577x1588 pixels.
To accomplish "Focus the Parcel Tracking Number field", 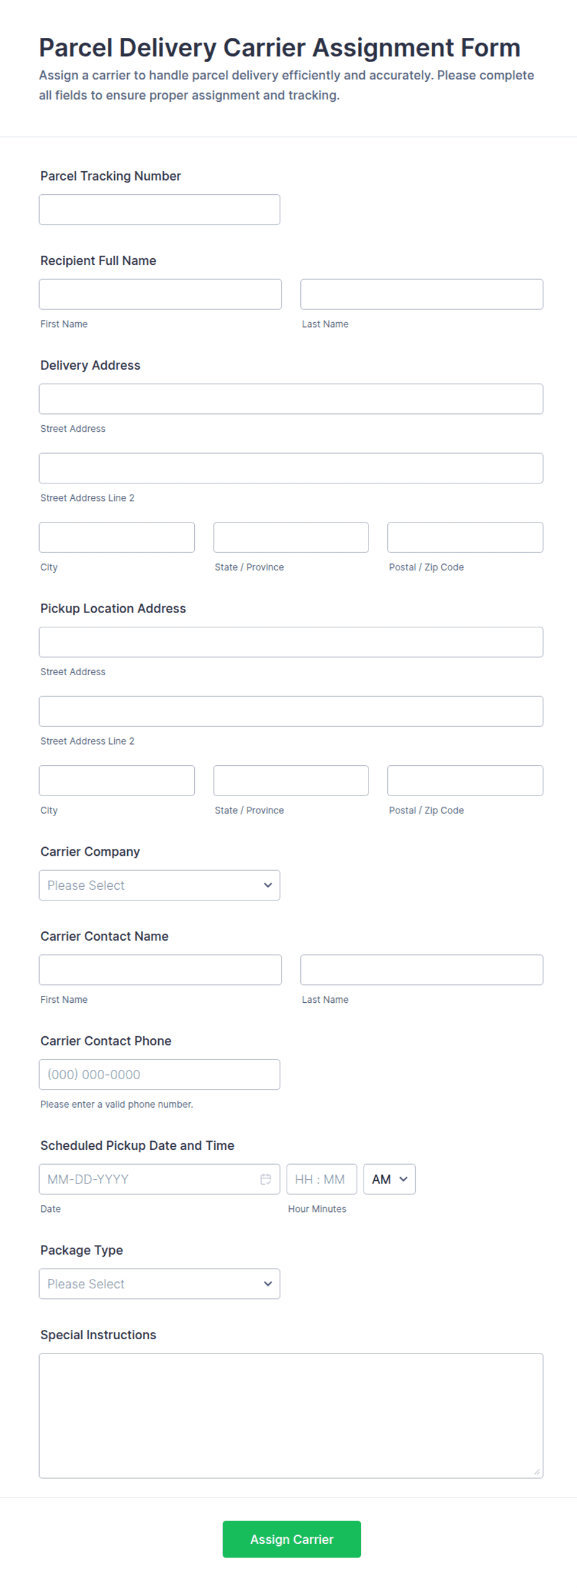I will [159, 210].
